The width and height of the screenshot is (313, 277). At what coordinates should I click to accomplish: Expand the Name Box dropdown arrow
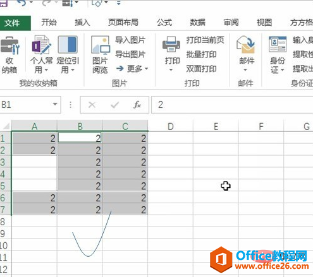tap(55, 104)
